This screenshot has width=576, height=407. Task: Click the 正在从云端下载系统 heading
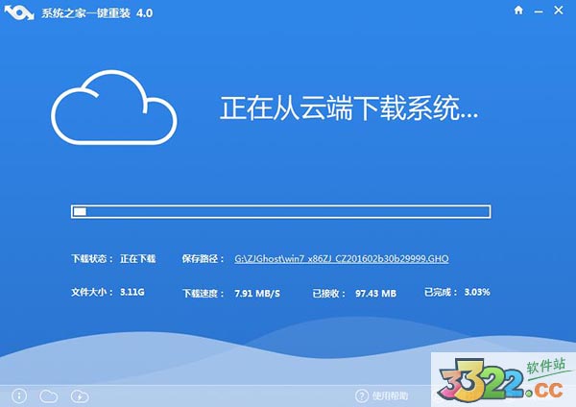(349, 108)
